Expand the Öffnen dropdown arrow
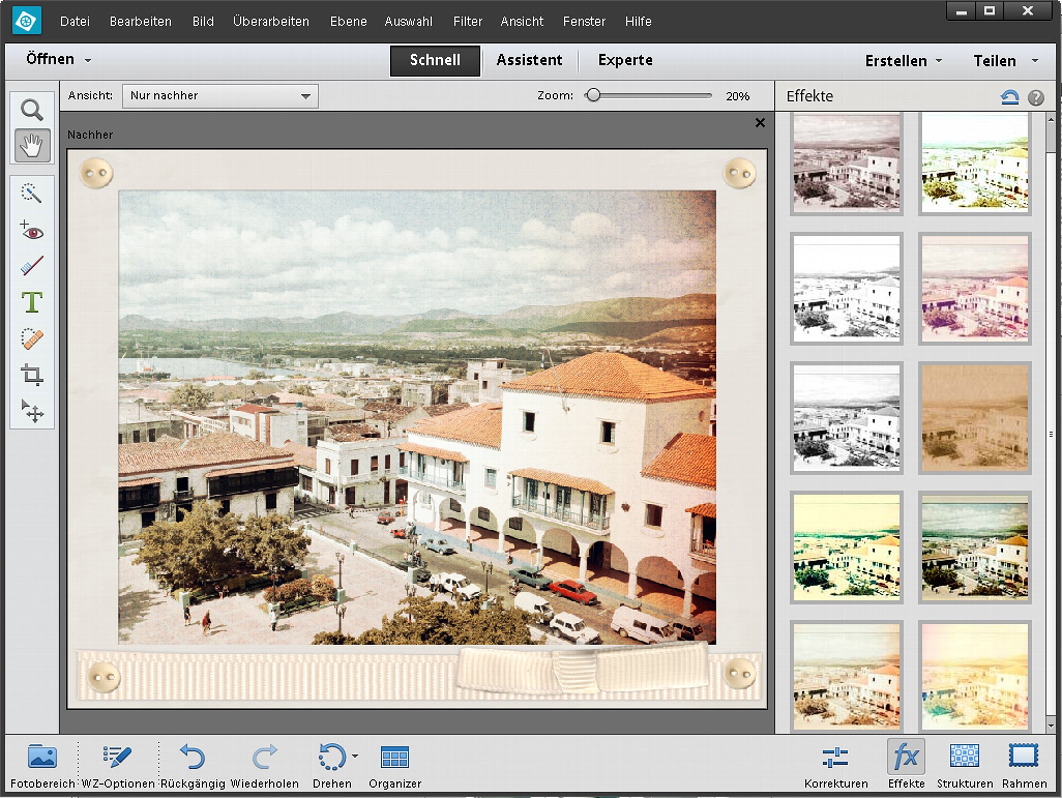Viewport: 1062px width, 798px height. tap(88, 61)
